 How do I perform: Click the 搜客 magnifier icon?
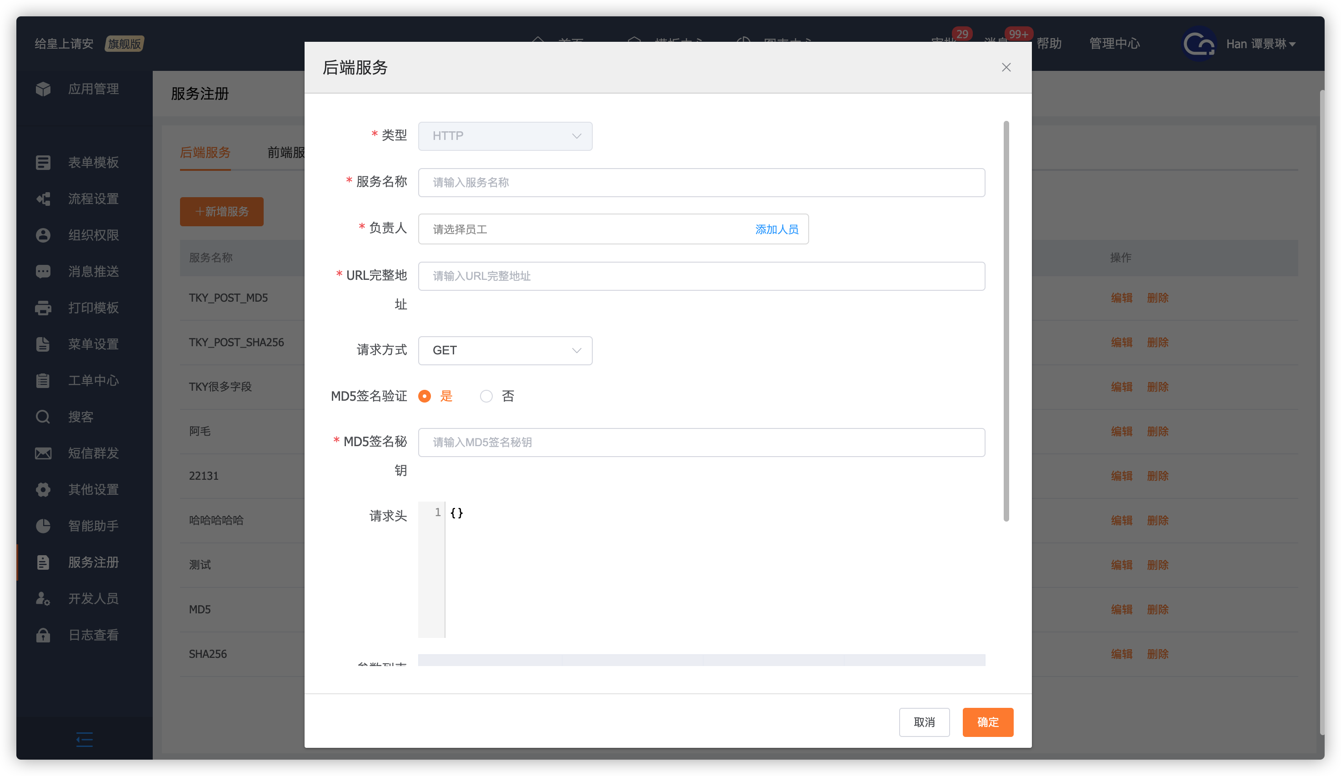point(43,417)
